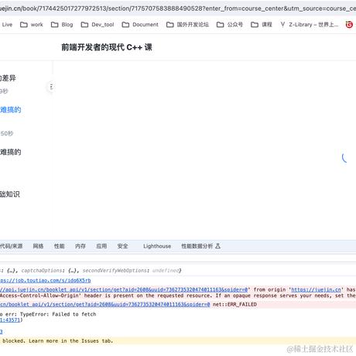This screenshot has height=356, width=356.
Task: Open the Document bookmark folder
Action: point(140,25)
